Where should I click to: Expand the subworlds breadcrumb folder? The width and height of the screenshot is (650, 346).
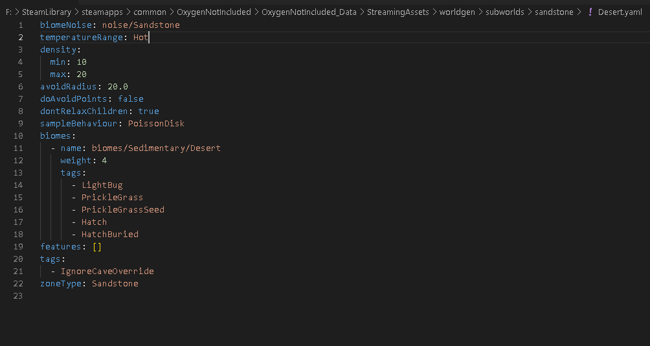(504, 12)
